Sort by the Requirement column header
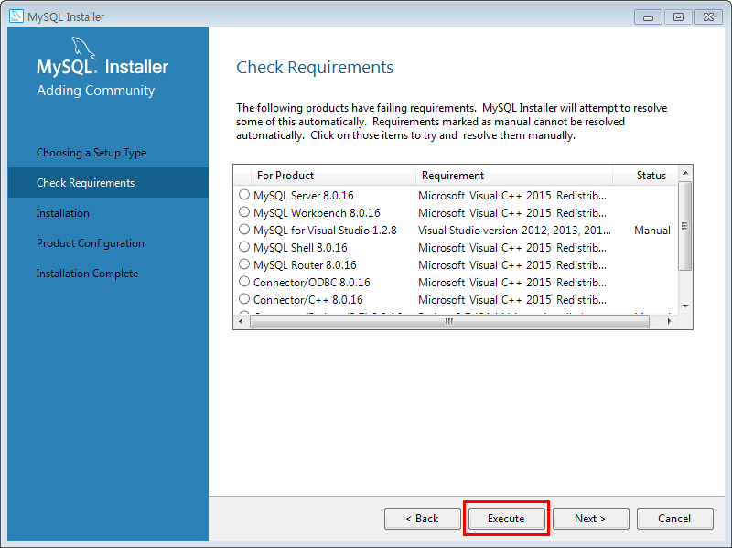The width and height of the screenshot is (732, 548). coord(514,176)
